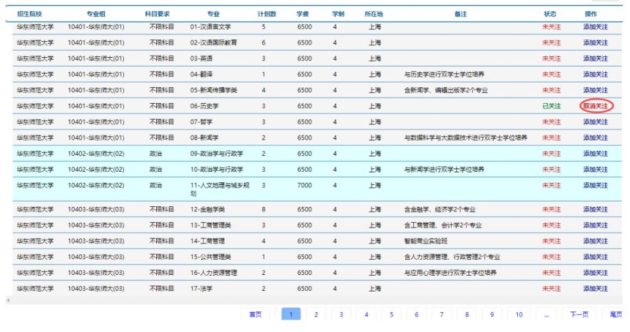
Task: Click 添加关注 for 13-工商管理类
Action: tap(596, 225)
